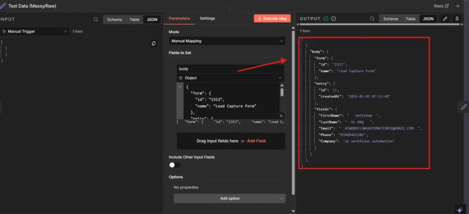Viewport: 469px width, 214px height.
Task: Click the output info circle icon
Action: [333, 19]
